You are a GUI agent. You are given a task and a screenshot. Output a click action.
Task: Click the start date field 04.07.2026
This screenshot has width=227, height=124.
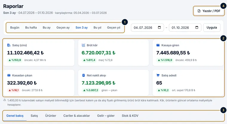(147, 28)
